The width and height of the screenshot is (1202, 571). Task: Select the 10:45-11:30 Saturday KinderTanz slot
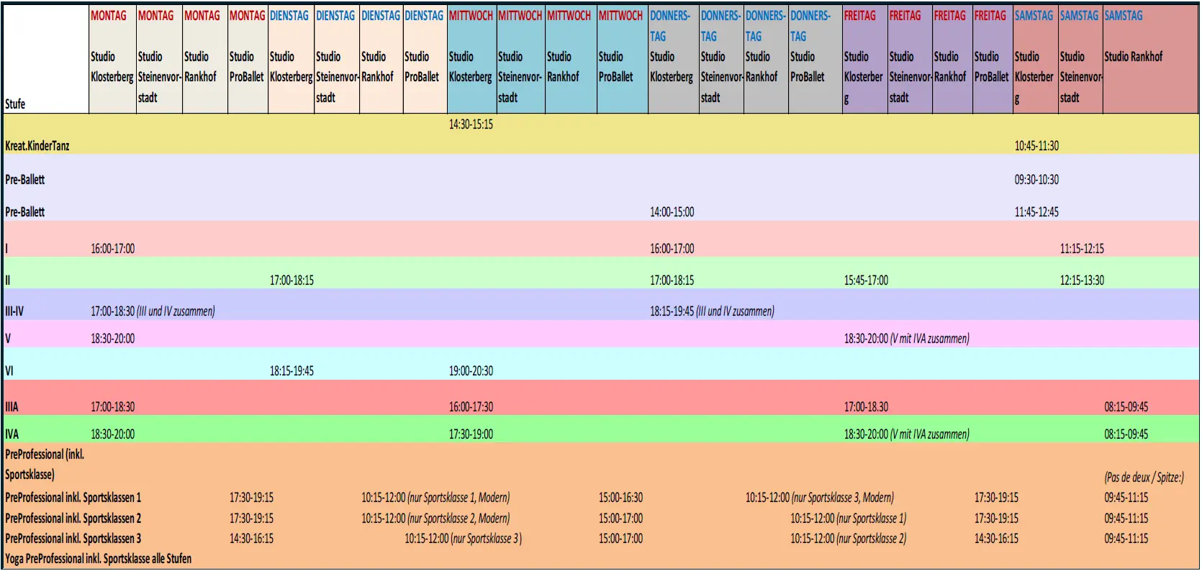point(1036,146)
